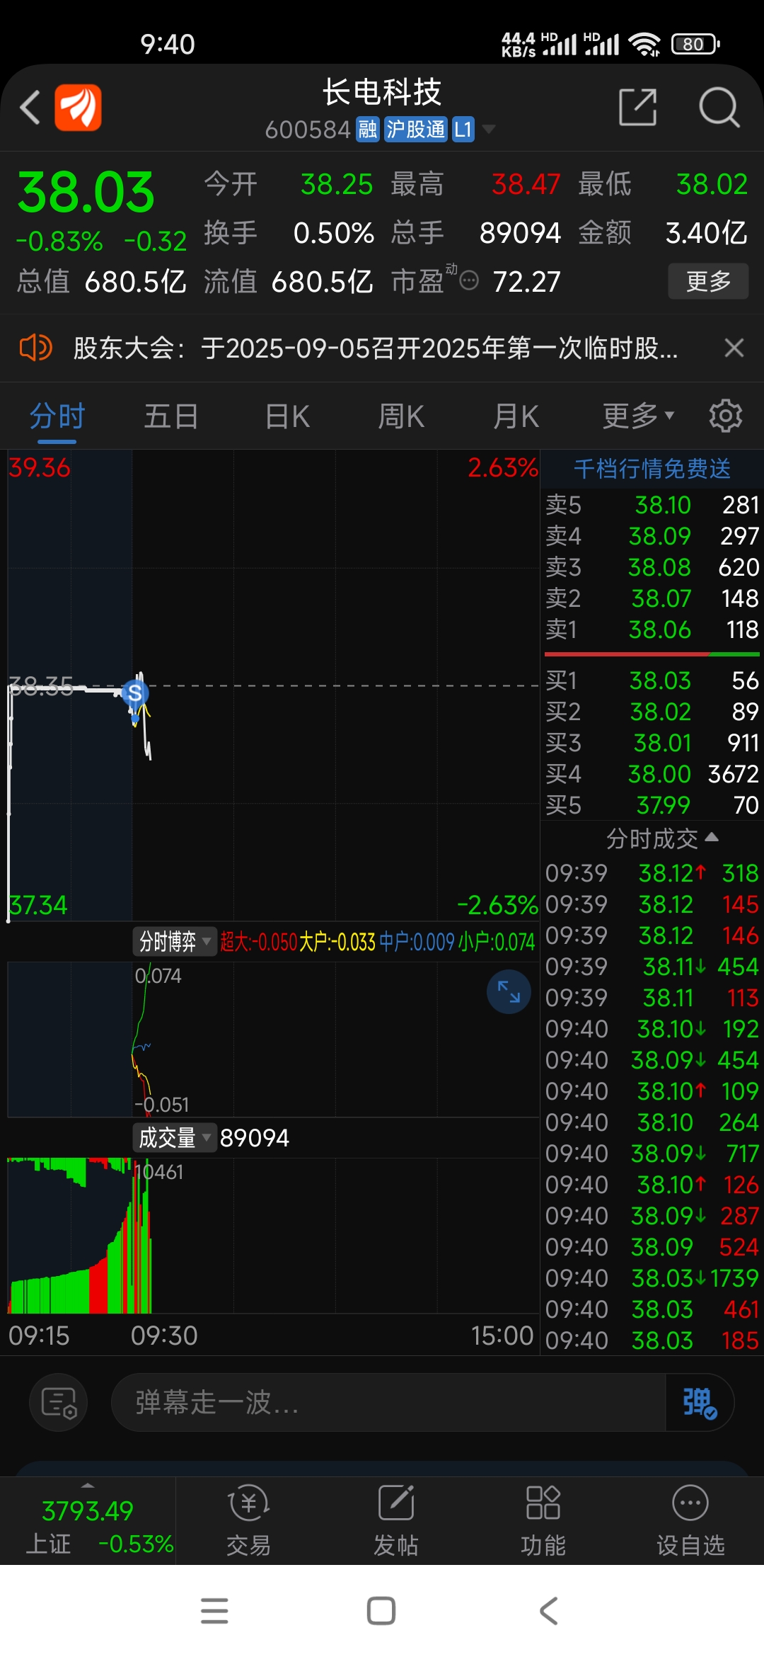Open the danmaku list icon
The height and width of the screenshot is (1657, 764).
click(x=59, y=1402)
